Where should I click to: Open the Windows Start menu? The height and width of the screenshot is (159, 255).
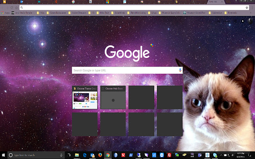pyautogui.click(x=4, y=155)
